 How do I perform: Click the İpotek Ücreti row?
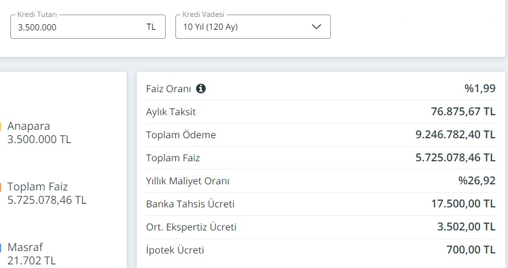(x=320, y=250)
